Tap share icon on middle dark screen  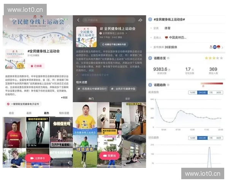pos(140,20)
